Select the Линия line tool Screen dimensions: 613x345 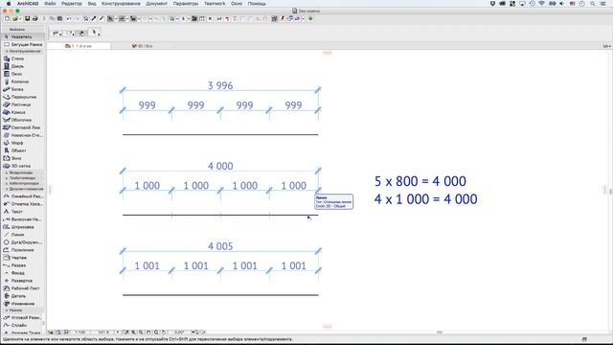pyautogui.click(x=23, y=235)
